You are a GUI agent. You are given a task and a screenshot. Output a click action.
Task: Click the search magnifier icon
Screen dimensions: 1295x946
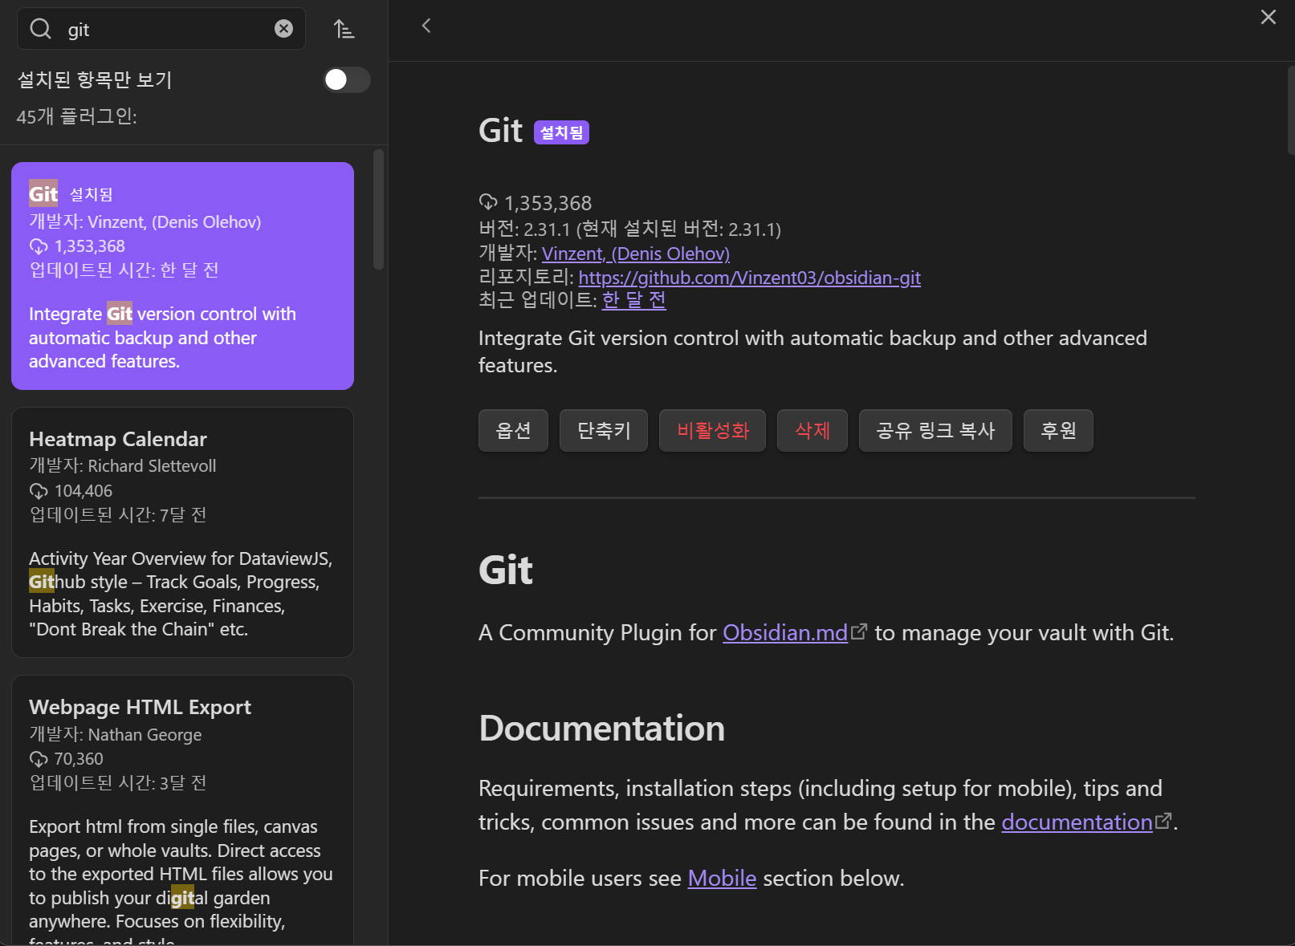pos(40,29)
